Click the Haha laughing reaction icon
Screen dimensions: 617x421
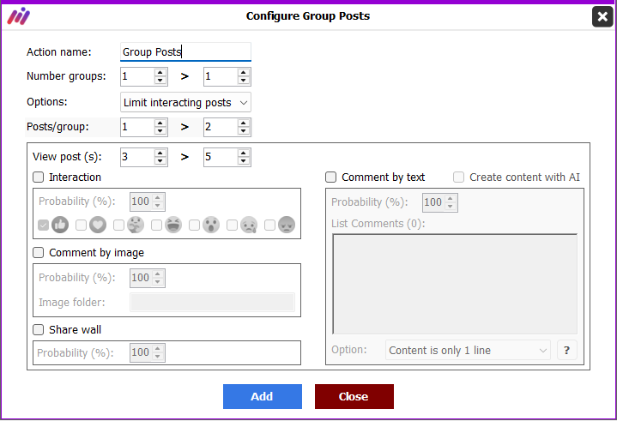(x=173, y=225)
